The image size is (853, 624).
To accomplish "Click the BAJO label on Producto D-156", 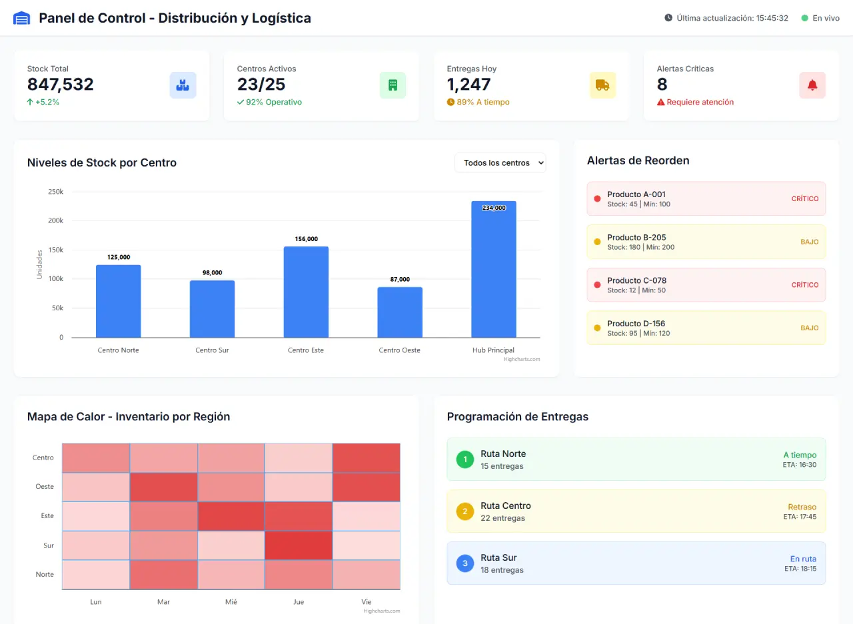I will click(x=810, y=328).
